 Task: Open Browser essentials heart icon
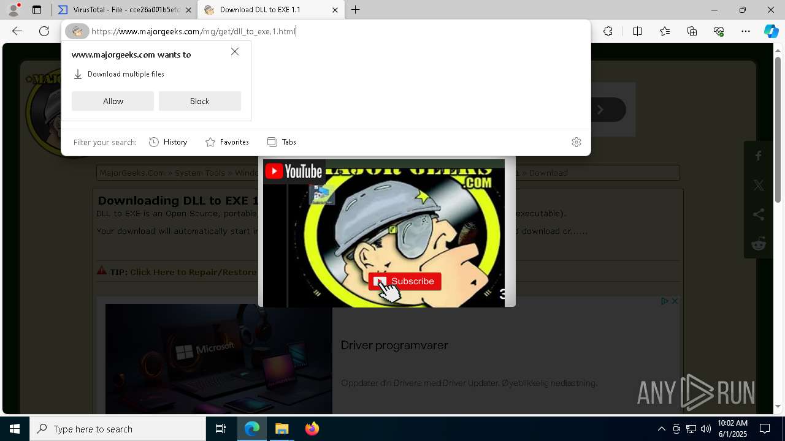[x=719, y=31]
